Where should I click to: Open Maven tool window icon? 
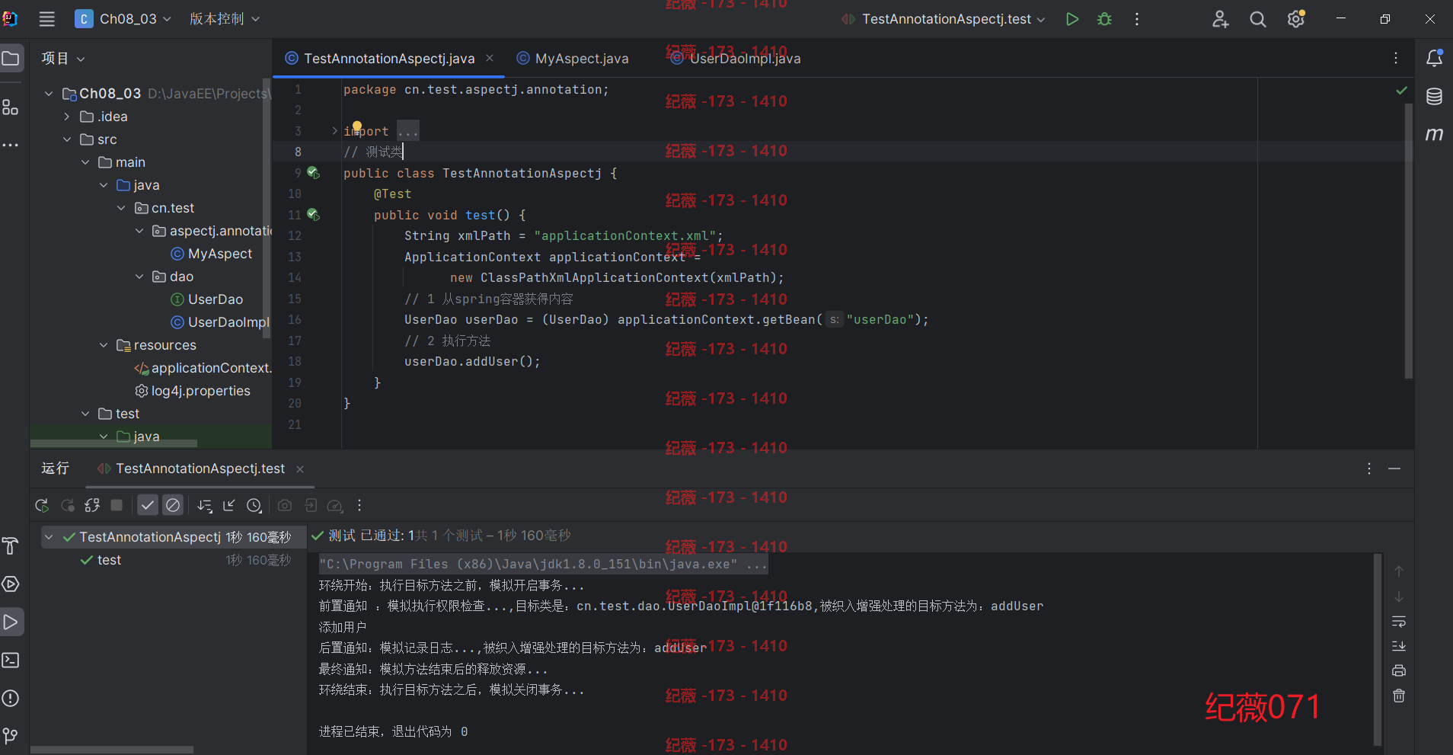click(x=1434, y=134)
